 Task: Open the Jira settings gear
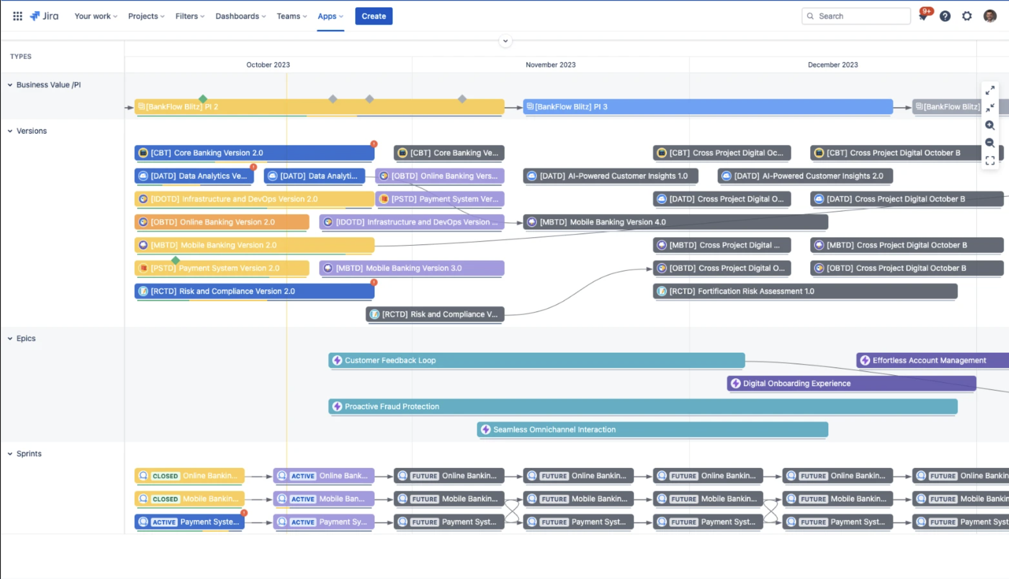tap(967, 16)
